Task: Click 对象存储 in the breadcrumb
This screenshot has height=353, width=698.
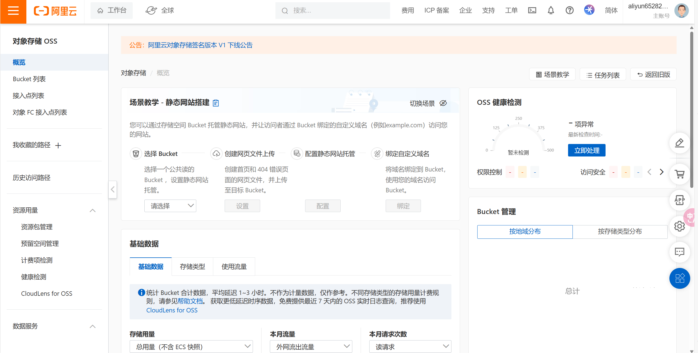Action: tap(134, 73)
